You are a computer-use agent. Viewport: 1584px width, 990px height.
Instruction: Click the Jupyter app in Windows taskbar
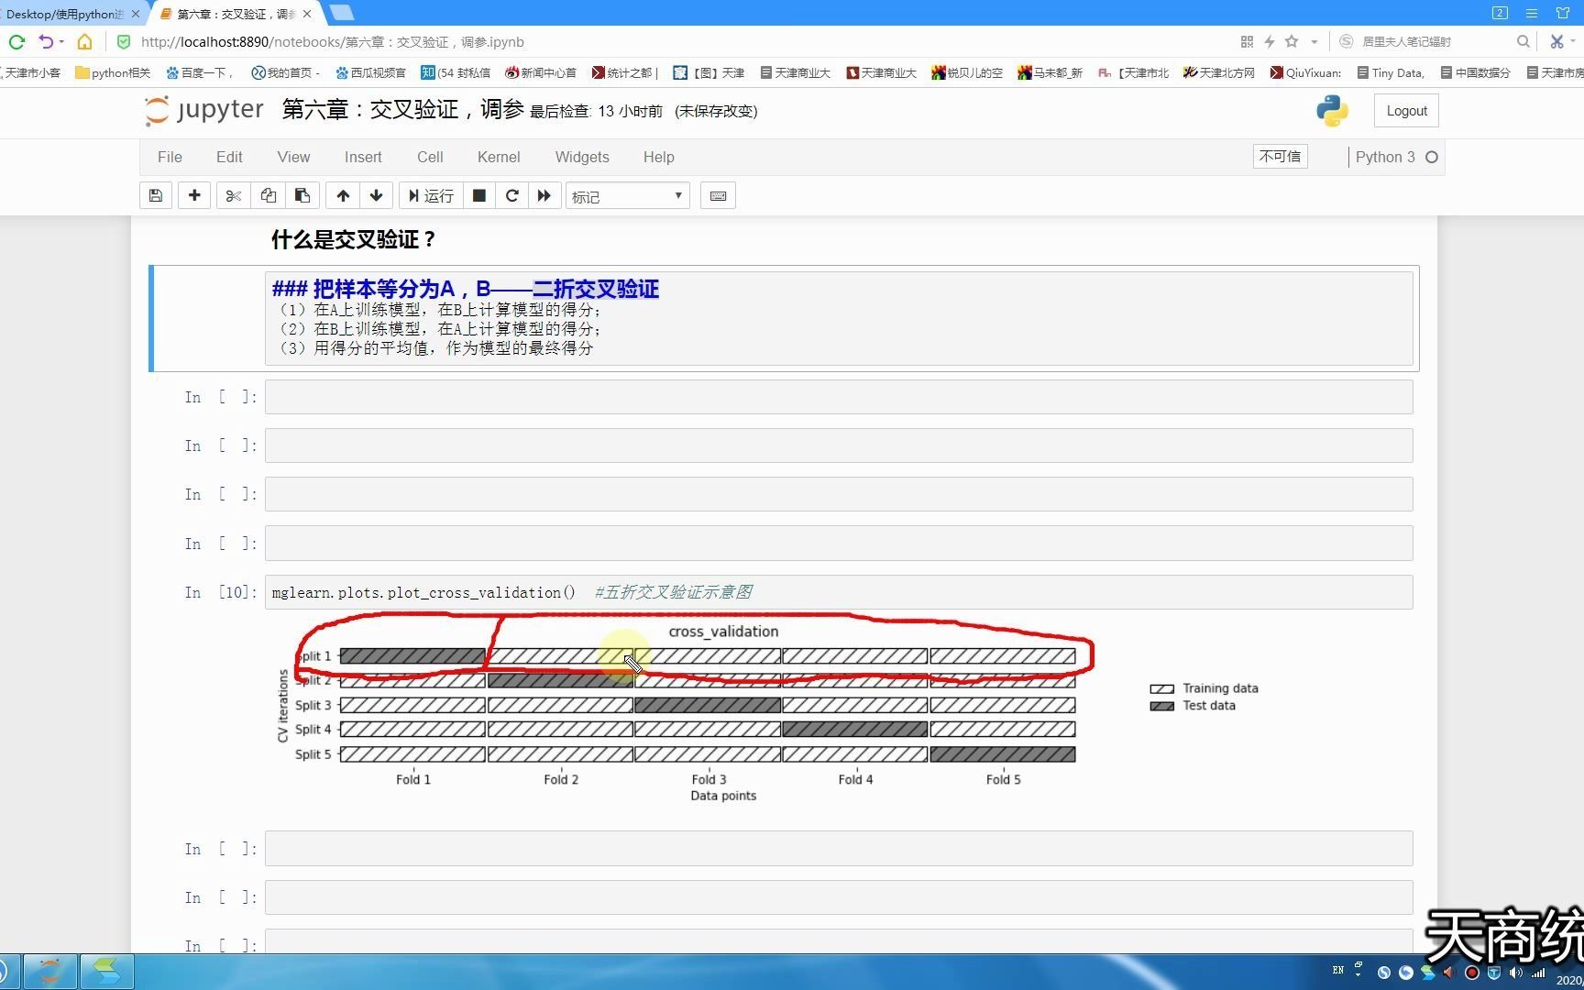[49, 971]
